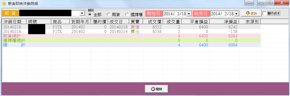Click the 開始日 label
Screen dimensions: 290x96
pyautogui.click(x=154, y=13)
